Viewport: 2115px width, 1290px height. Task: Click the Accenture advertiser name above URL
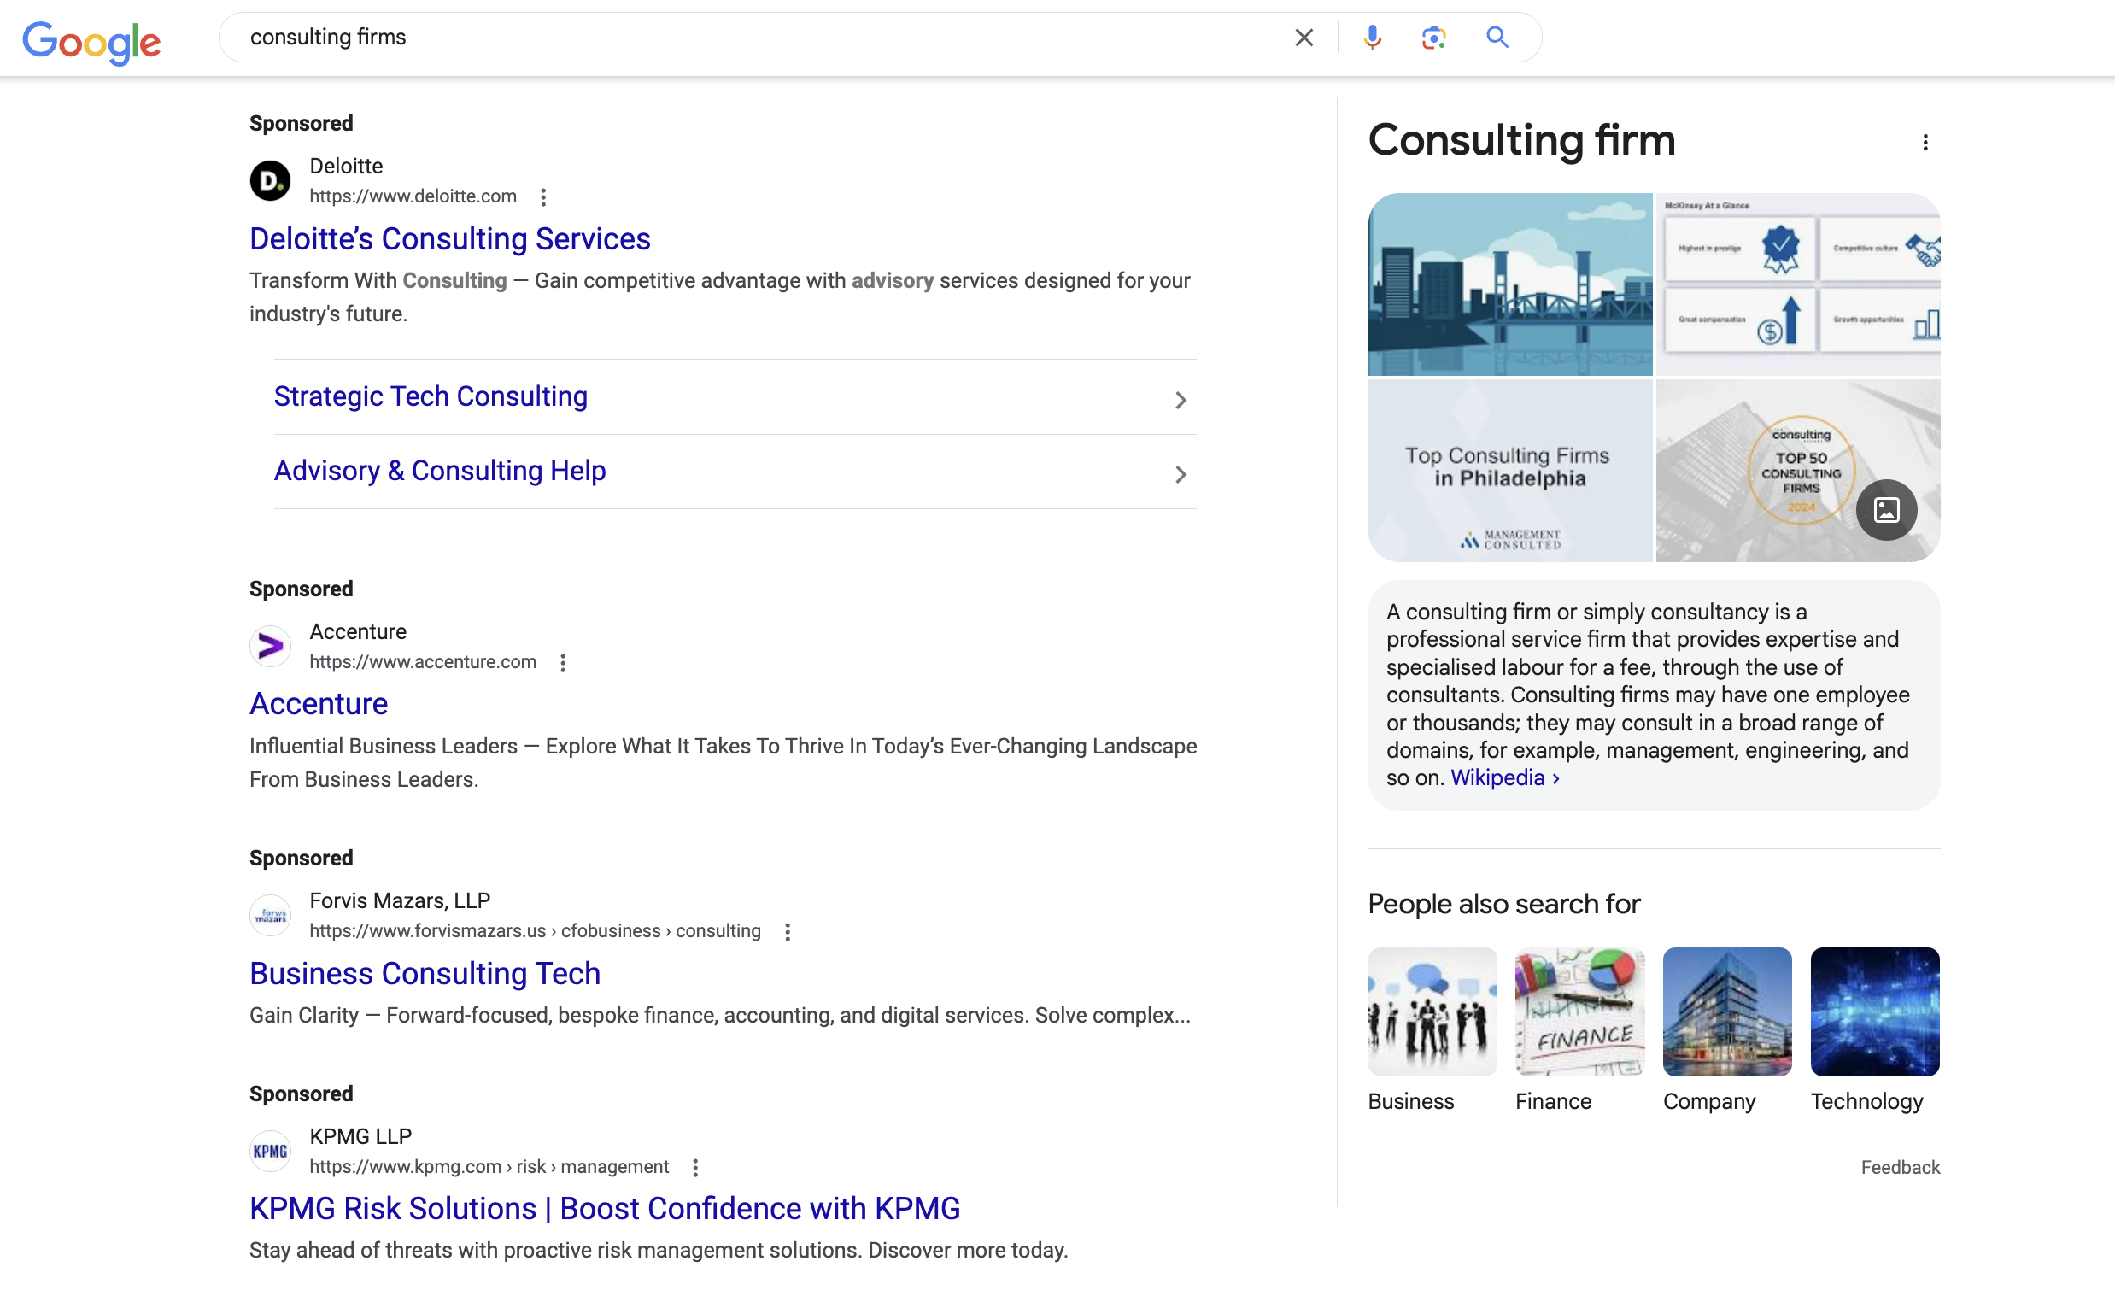pyautogui.click(x=358, y=632)
